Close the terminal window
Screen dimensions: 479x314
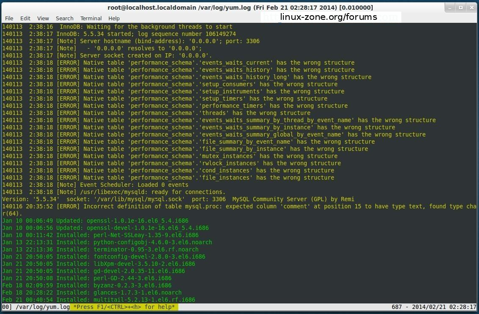click(x=471, y=7)
